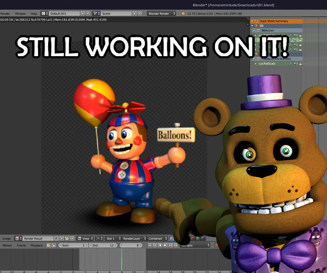Screen dimensions: 327x273
Task: Open the Playback menu
Action: click(37, 245)
